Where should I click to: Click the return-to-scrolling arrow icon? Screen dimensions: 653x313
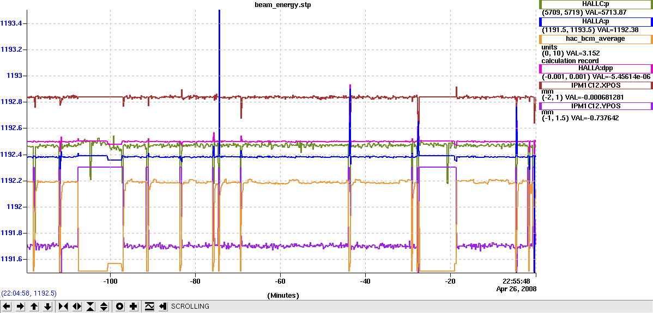point(163,306)
